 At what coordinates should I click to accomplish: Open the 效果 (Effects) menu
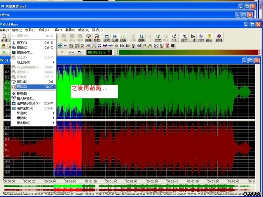[x=30, y=30]
